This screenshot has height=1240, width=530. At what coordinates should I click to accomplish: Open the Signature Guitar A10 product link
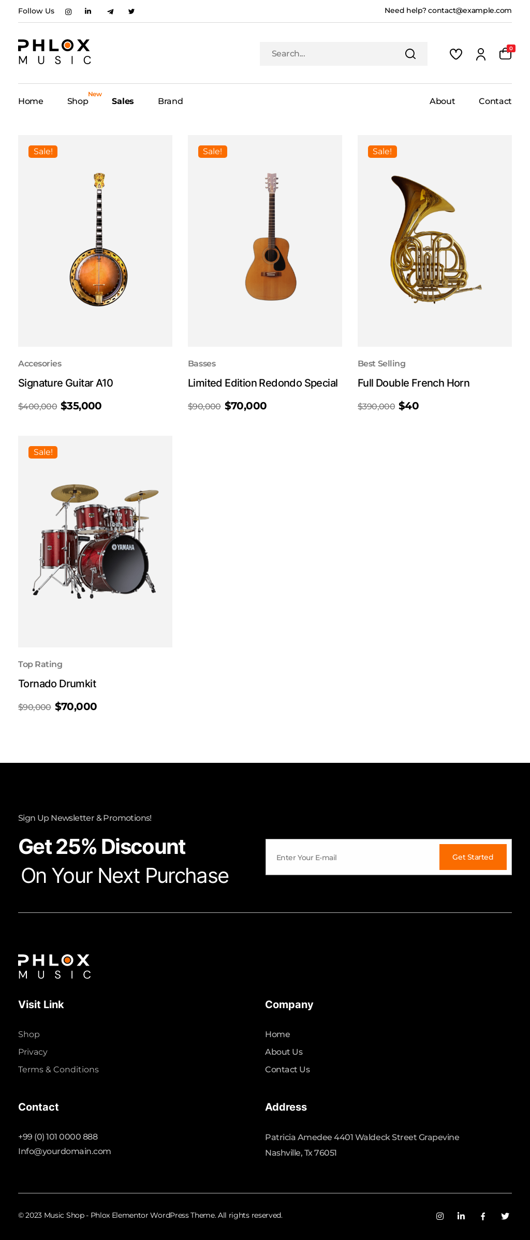(x=66, y=383)
